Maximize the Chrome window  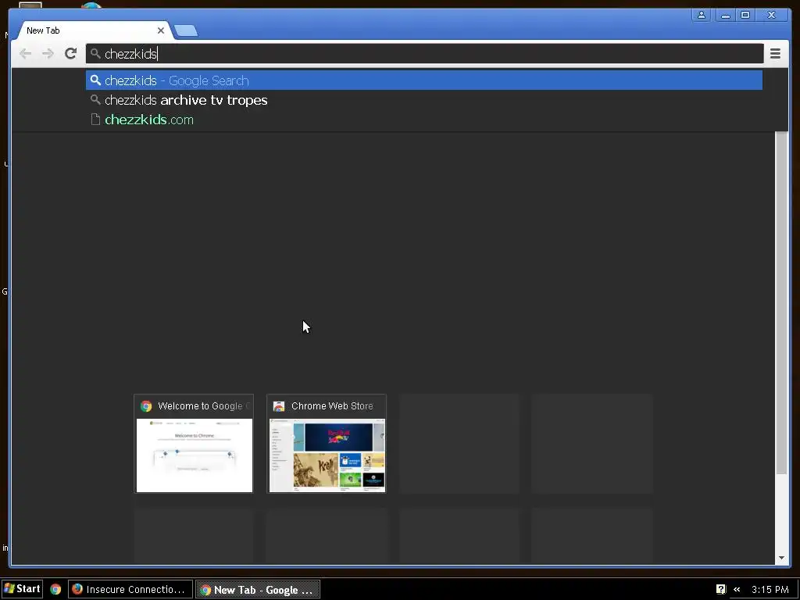[x=745, y=15]
